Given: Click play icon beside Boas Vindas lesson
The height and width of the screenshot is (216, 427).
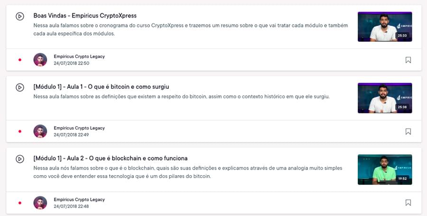Looking at the screenshot, I should pos(19,16).
